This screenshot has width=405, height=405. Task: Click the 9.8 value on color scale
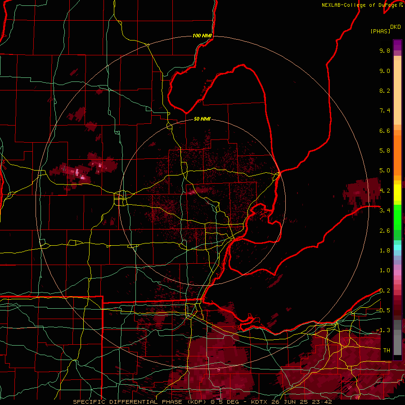(385, 50)
